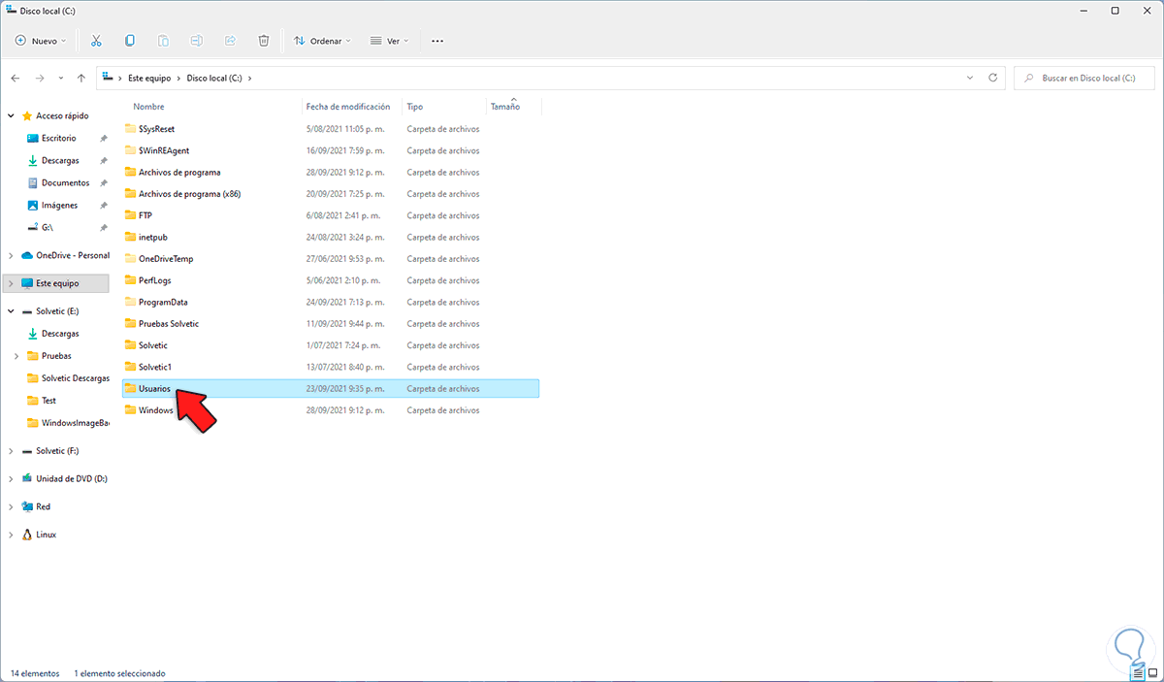Click the Copy icon in toolbar
The image size is (1164, 682).
[x=130, y=41]
